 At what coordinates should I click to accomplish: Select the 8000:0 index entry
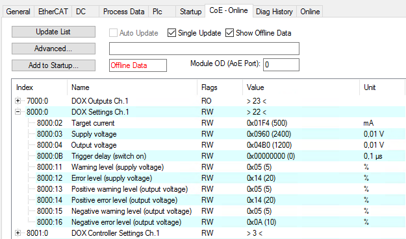[37, 112]
